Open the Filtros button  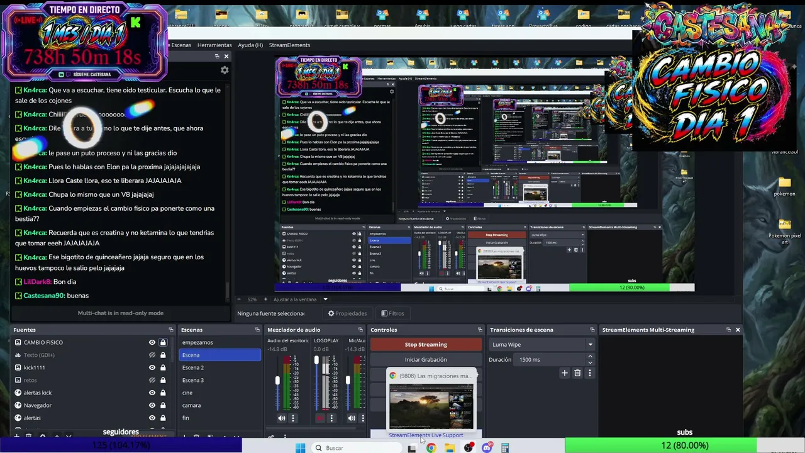pos(393,313)
